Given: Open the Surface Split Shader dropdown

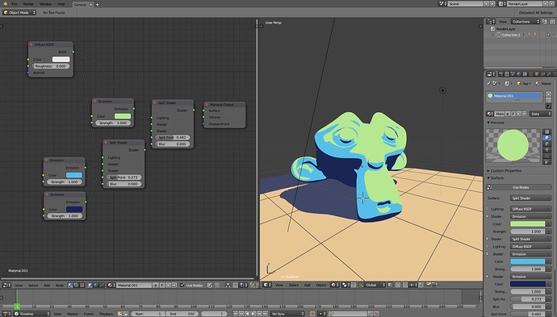Looking at the screenshot, I should click(x=530, y=198).
